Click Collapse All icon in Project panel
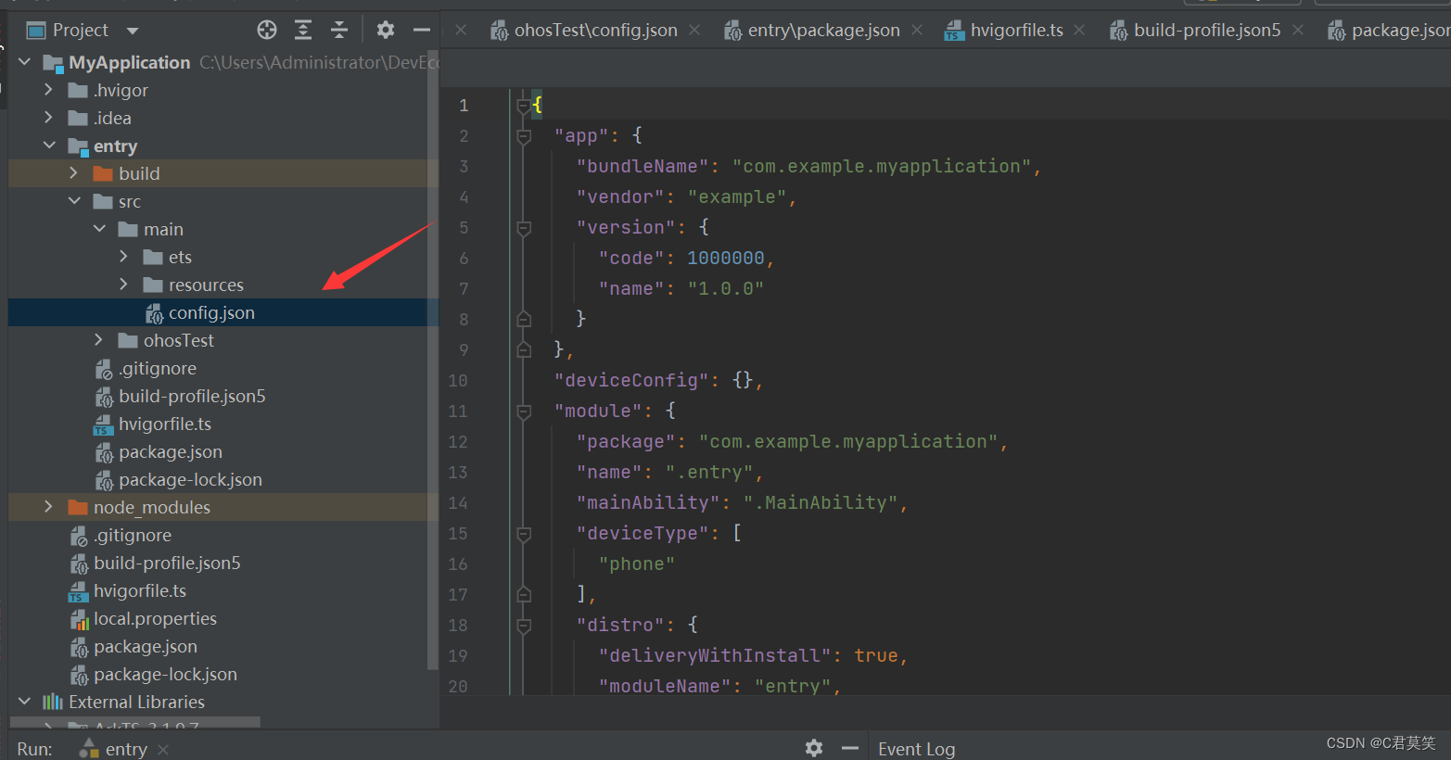The width and height of the screenshot is (1451, 760). [x=339, y=30]
